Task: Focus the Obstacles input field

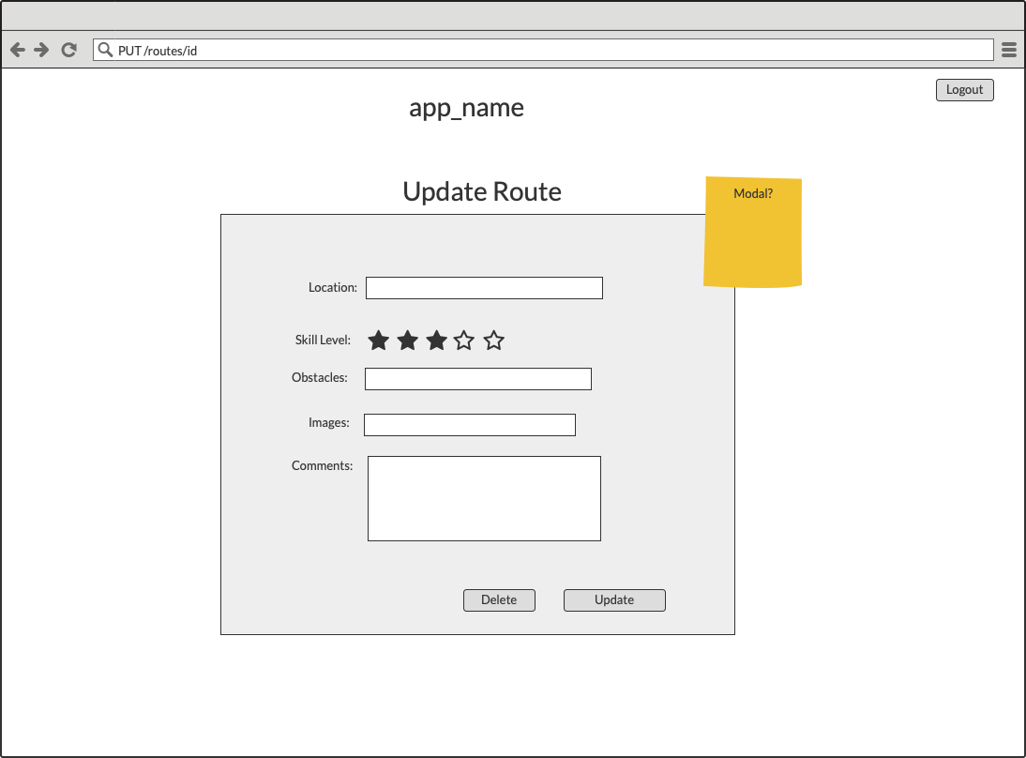Action: click(x=478, y=379)
